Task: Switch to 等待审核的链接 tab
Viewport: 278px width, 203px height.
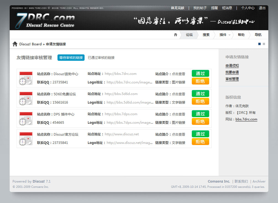Action: click(x=71, y=57)
